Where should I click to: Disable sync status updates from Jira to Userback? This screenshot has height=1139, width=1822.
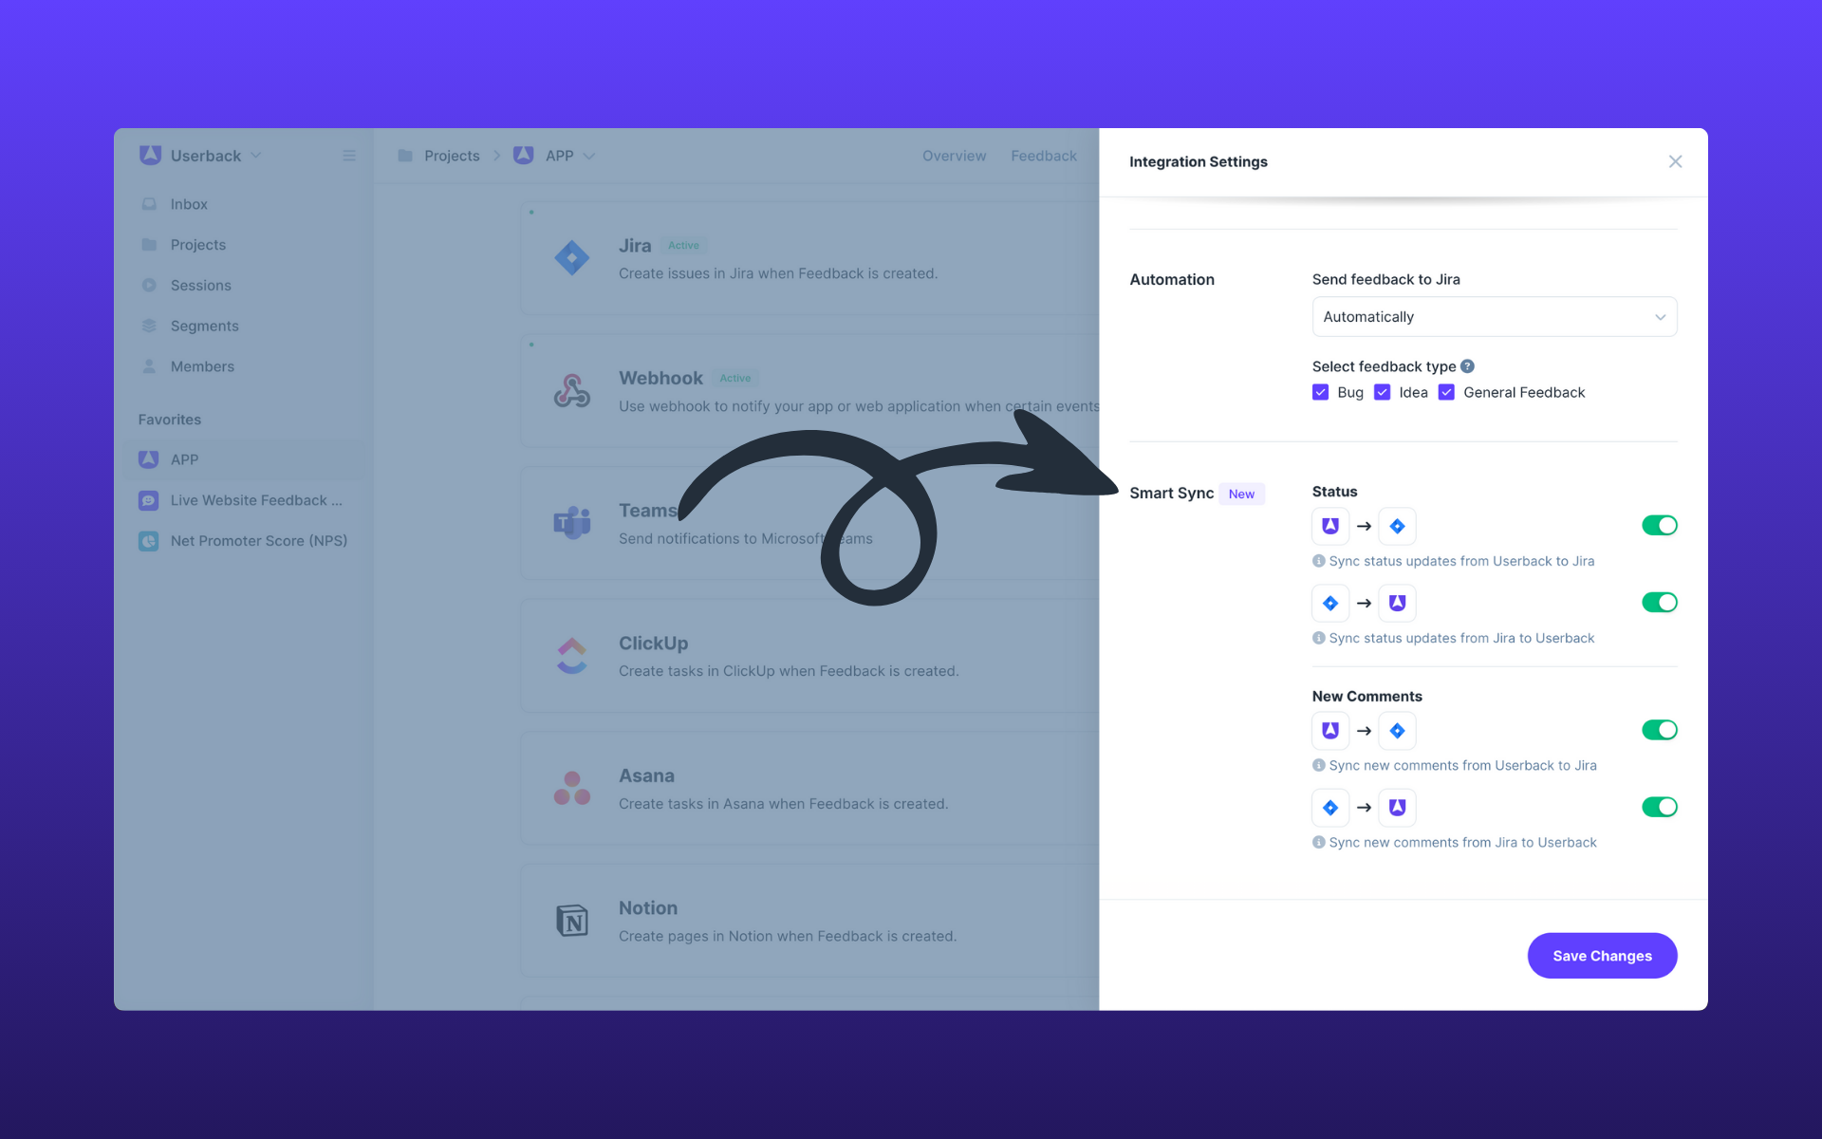point(1660,601)
